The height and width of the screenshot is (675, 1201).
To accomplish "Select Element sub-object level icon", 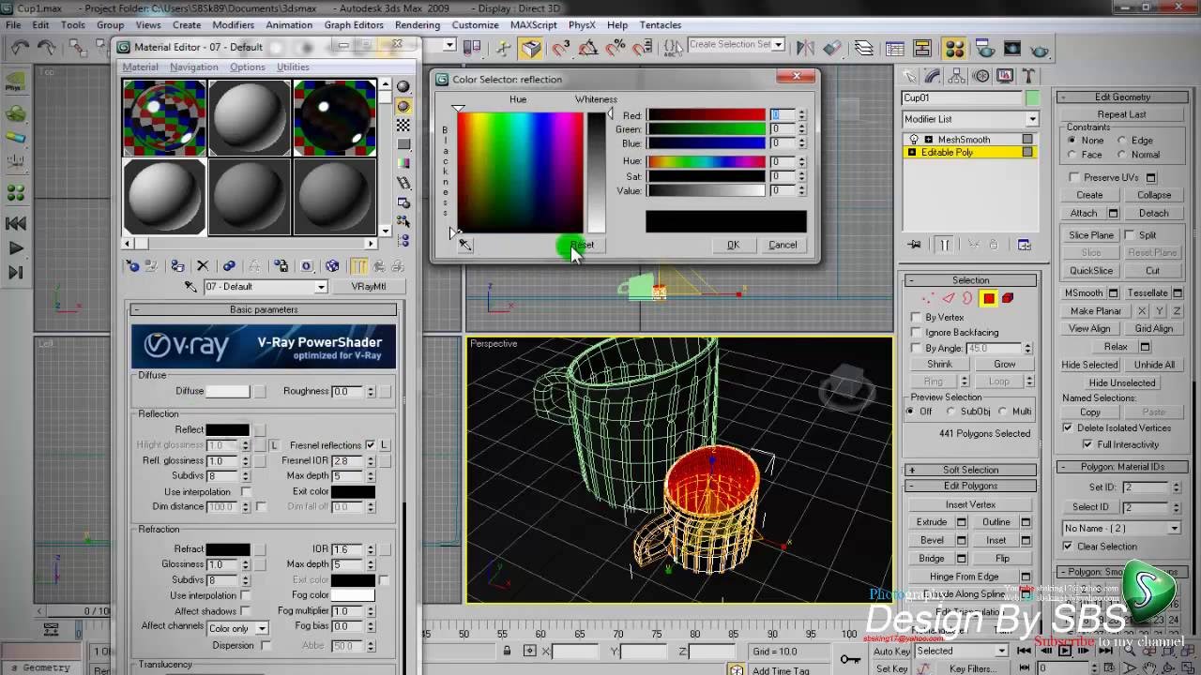I will coord(1008,298).
